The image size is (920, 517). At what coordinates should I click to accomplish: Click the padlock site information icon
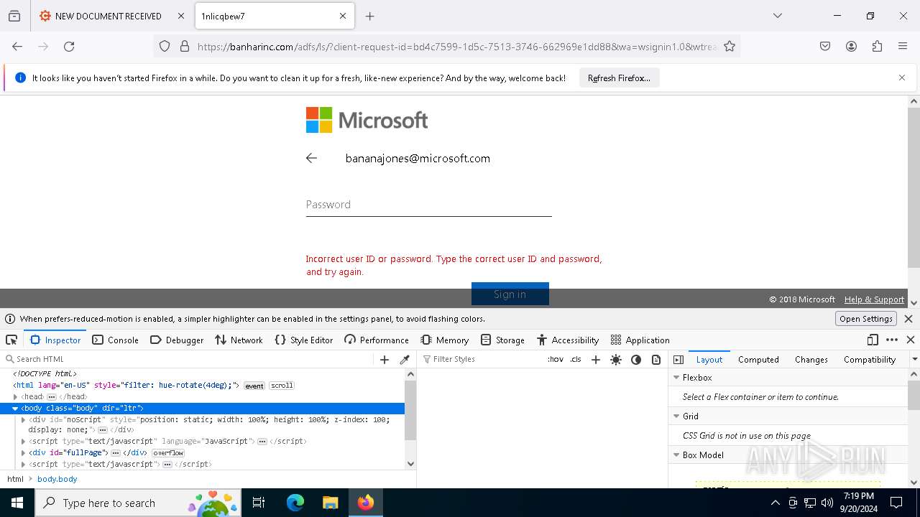185,46
